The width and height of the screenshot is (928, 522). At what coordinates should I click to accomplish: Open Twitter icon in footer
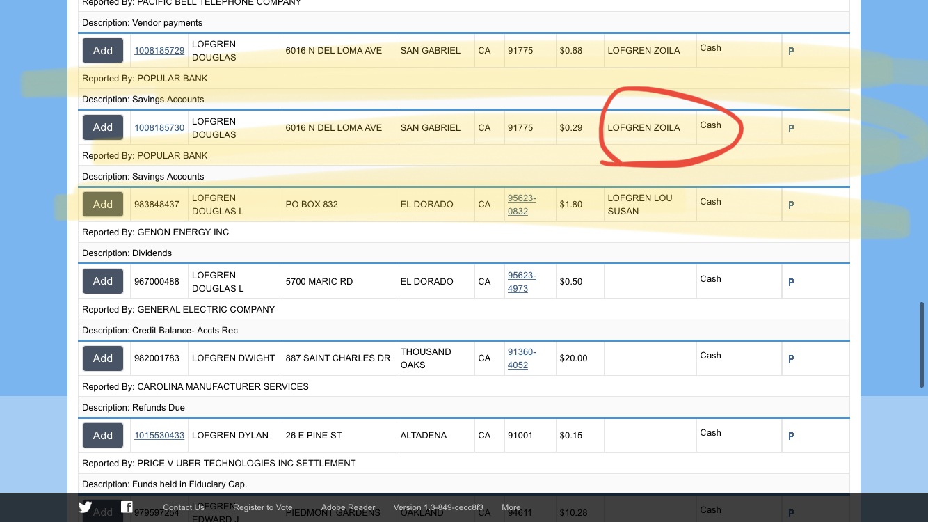[85, 507]
